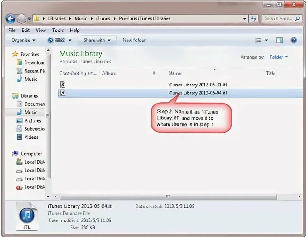The height and width of the screenshot is (237, 306).
Task: Click the iTunes play toolbar button
Action: [56, 40]
